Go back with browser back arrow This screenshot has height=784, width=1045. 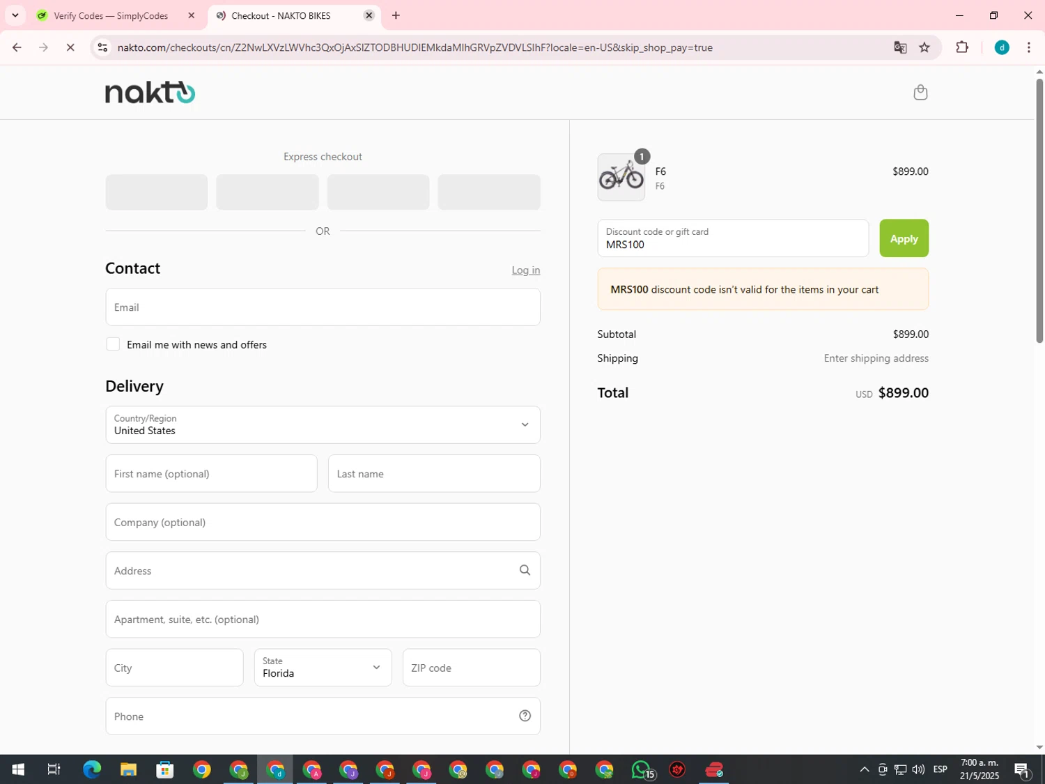pyautogui.click(x=17, y=47)
